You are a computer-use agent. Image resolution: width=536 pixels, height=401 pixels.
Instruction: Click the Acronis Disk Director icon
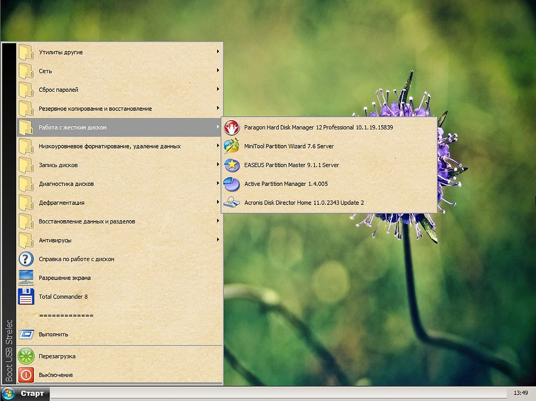point(232,203)
